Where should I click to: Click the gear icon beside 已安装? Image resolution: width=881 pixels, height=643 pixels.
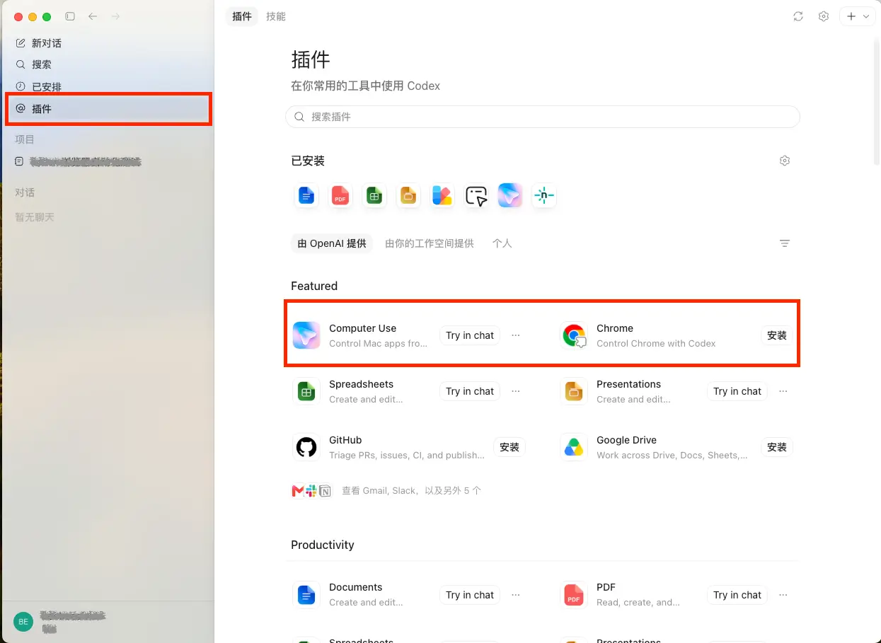point(784,161)
